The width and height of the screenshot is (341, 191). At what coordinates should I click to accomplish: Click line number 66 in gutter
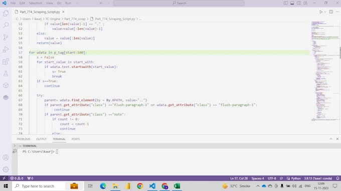pyautogui.click(x=20, y=95)
